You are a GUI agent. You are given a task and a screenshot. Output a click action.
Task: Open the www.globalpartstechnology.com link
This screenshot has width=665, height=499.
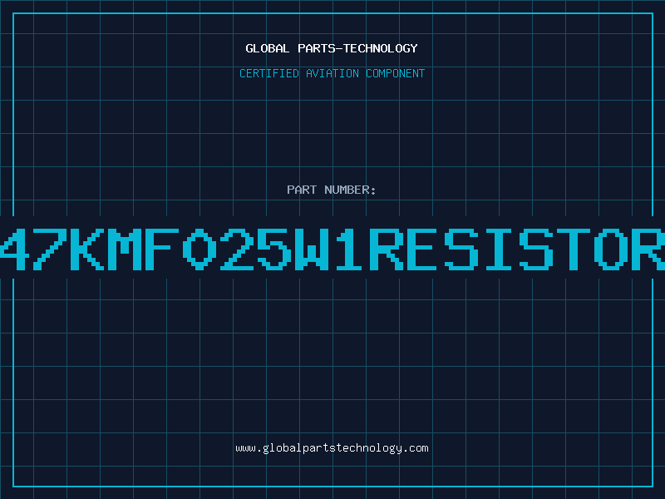332,448
